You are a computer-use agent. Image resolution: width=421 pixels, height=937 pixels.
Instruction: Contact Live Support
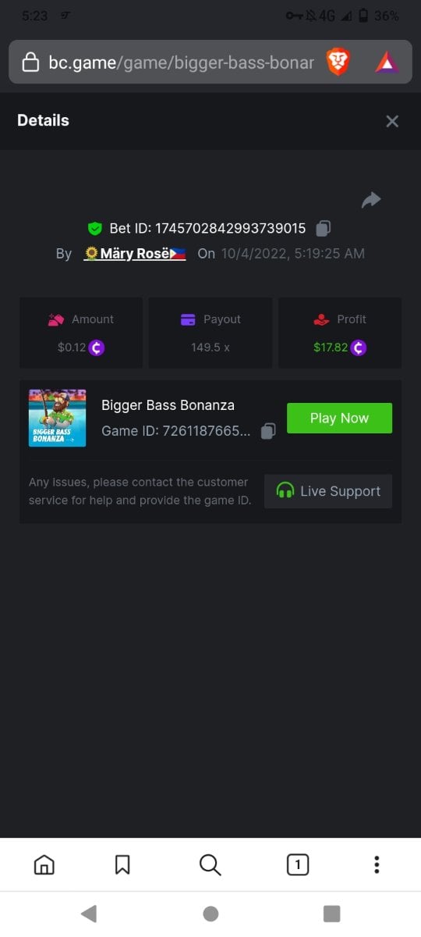coord(328,491)
